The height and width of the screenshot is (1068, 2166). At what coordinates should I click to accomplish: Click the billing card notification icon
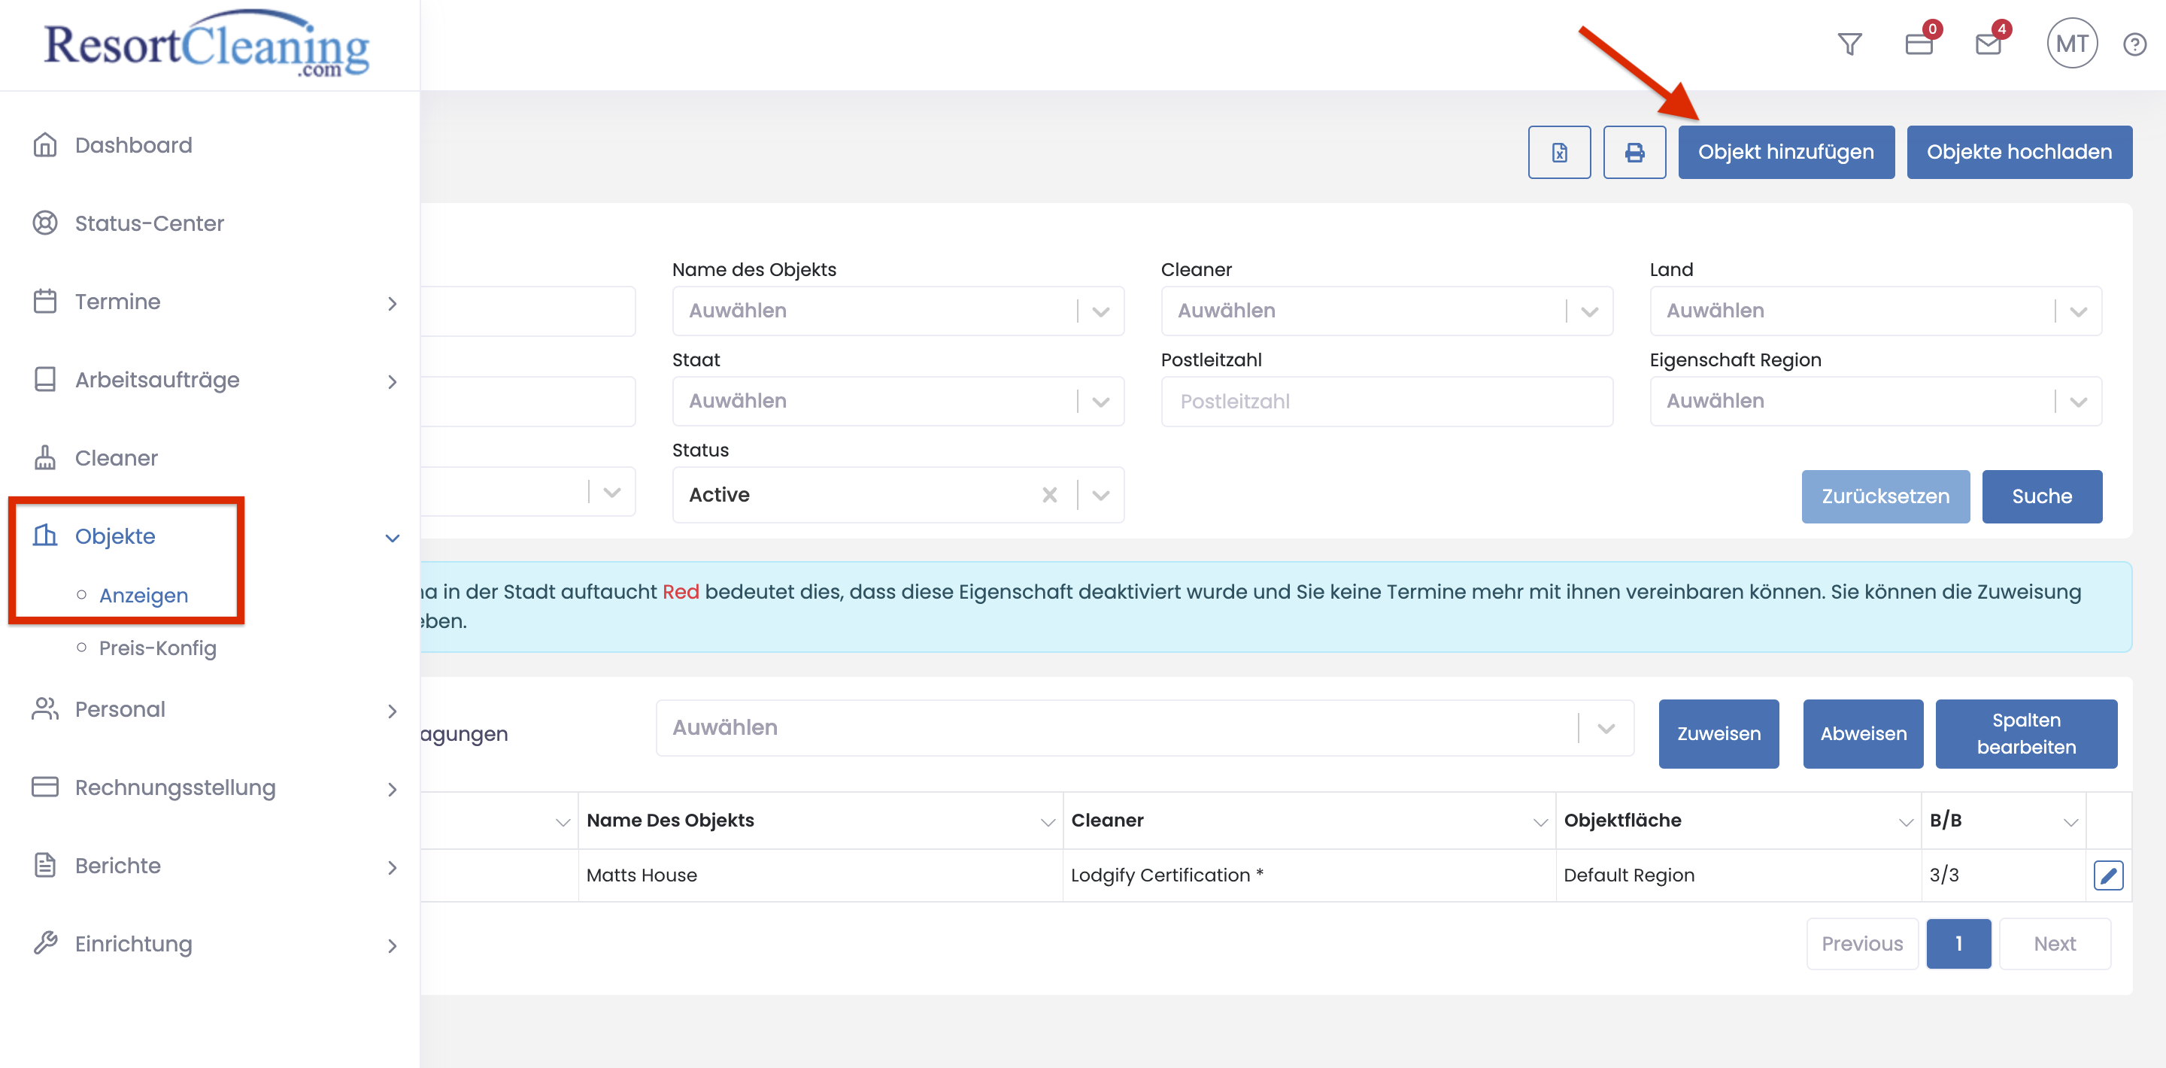(x=1919, y=44)
